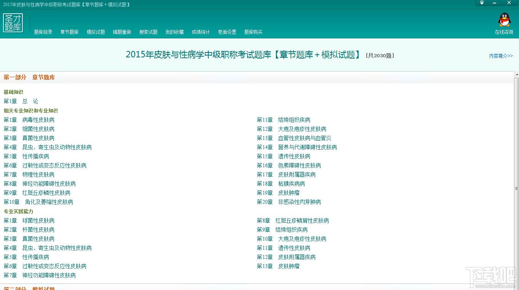Click the 第一部分 章节题库 section header
Screen dimensions: 519x290
coord(29,78)
